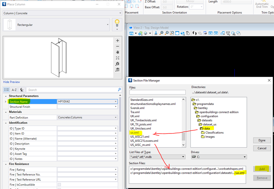Click the lightbulb icon in Place Column

[117, 23]
